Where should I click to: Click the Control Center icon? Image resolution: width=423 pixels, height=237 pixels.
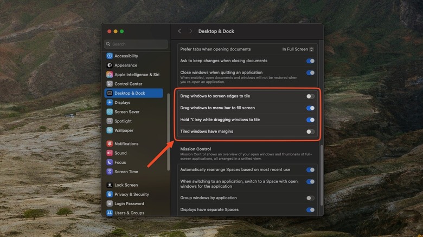[110, 84]
